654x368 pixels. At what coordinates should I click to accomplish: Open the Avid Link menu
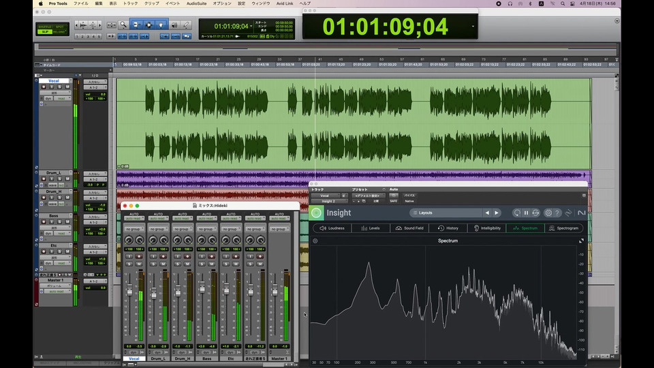[x=285, y=3]
